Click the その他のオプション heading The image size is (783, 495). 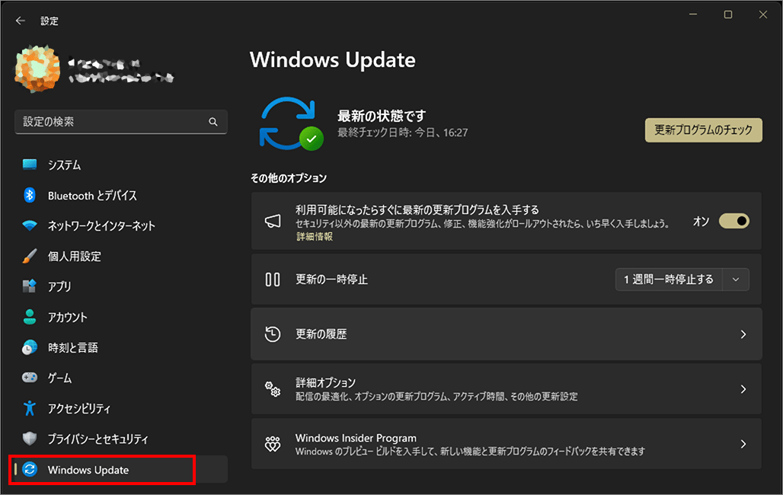point(289,178)
